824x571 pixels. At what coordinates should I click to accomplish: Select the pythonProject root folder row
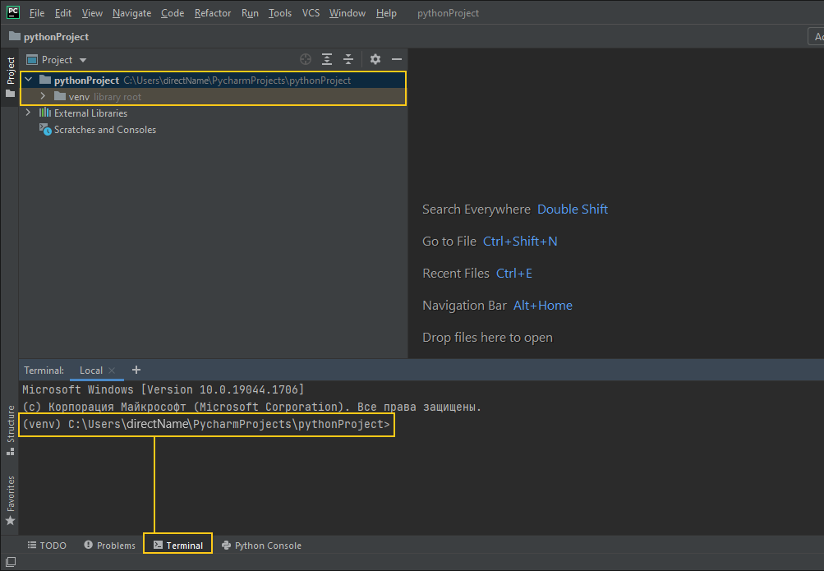(214, 81)
